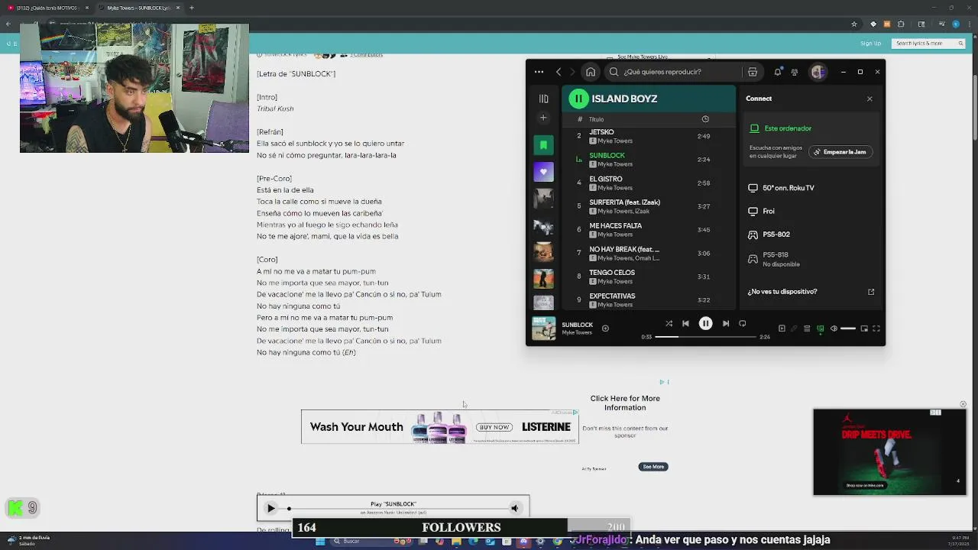Close the floating video ad

pyautogui.click(x=963, y=404)
